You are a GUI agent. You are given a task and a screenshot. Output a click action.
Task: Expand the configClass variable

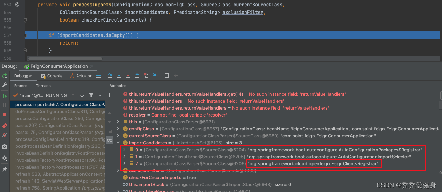click(x=118, y=129)
